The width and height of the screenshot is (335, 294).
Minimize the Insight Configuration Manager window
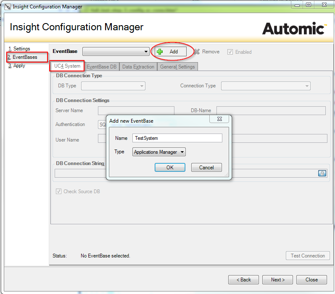pyautogui.click(x=297, y=5)
